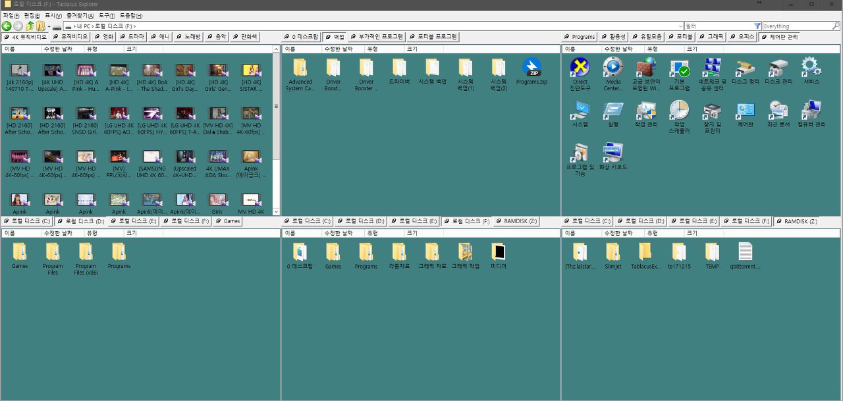Select the SISTAR [HD 4K] video thumbnail

(x=250, y=69)
